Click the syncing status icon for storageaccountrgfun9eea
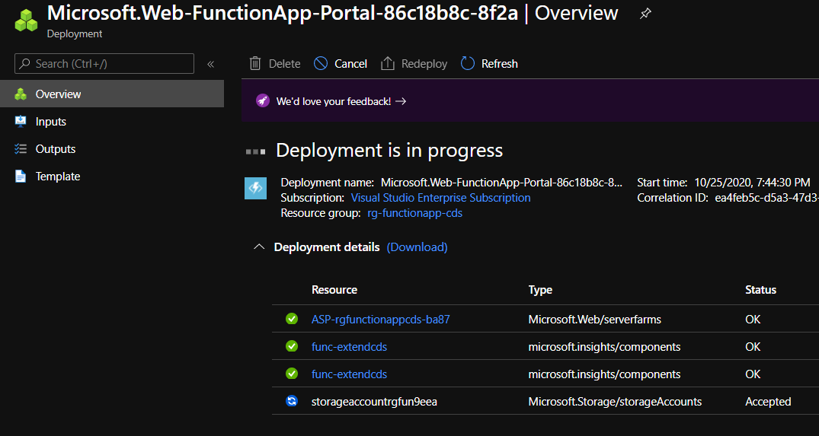Screen dimensions: 819x436 (x=292, y=402)
